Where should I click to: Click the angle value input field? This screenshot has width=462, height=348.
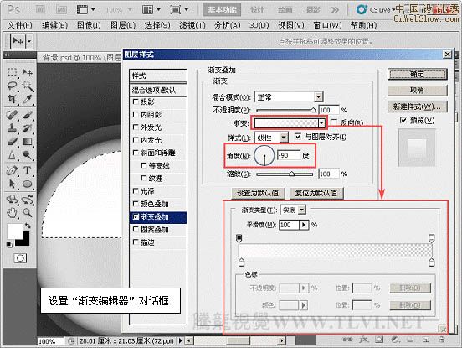pyautogui.click(x=289, y=155)
